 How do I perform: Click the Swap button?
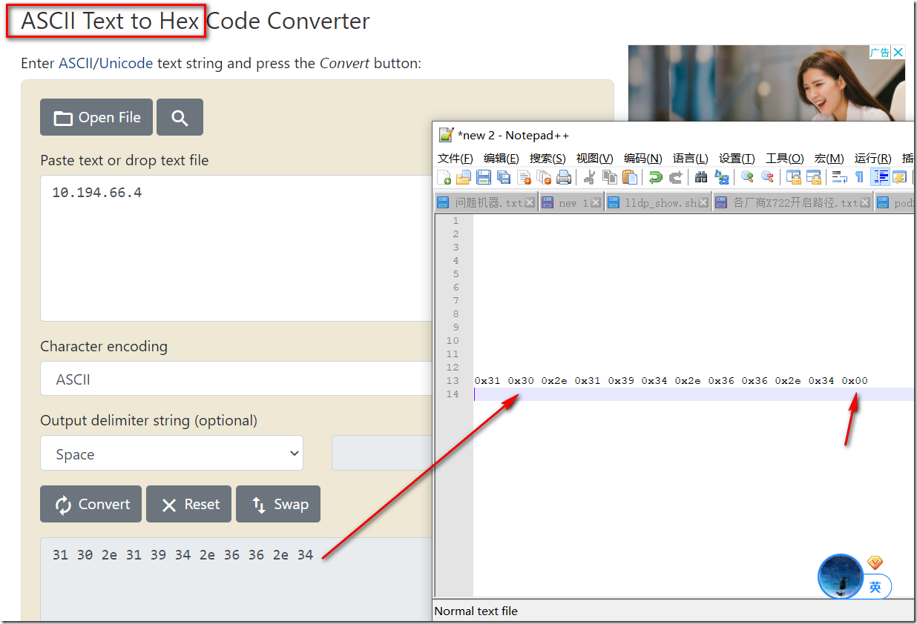point(278,504)
